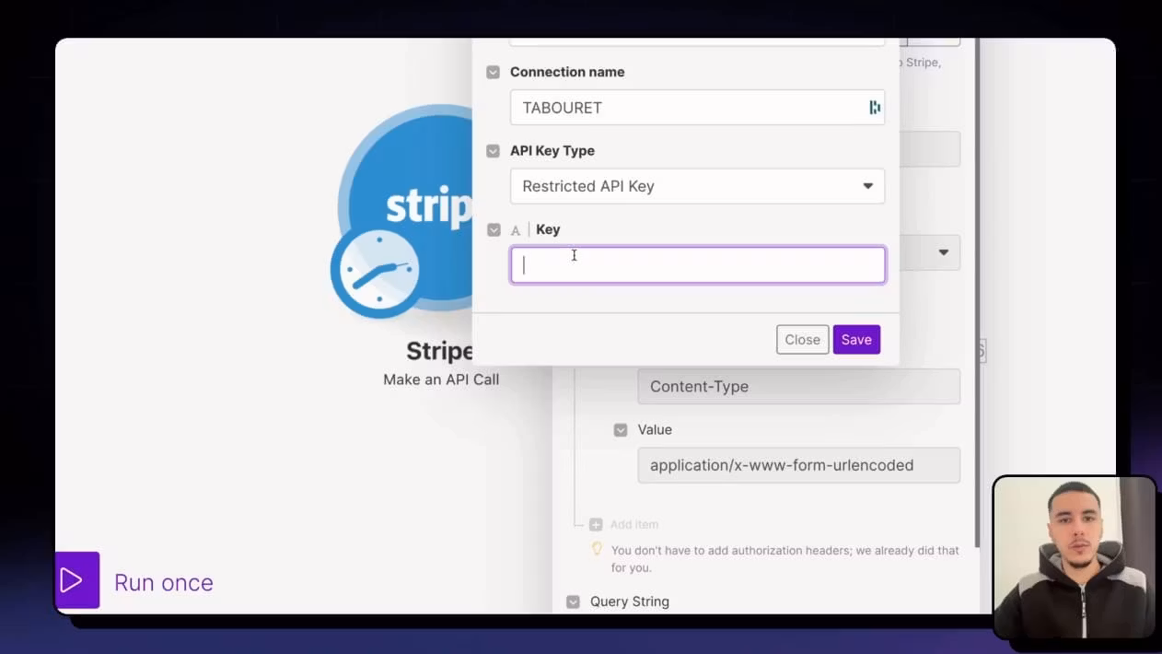Image resolution: width=1162 pixels, height=654 pixels.
Task: Open the background dropdown arrow right of dialog
Action: tap(943, 252)
